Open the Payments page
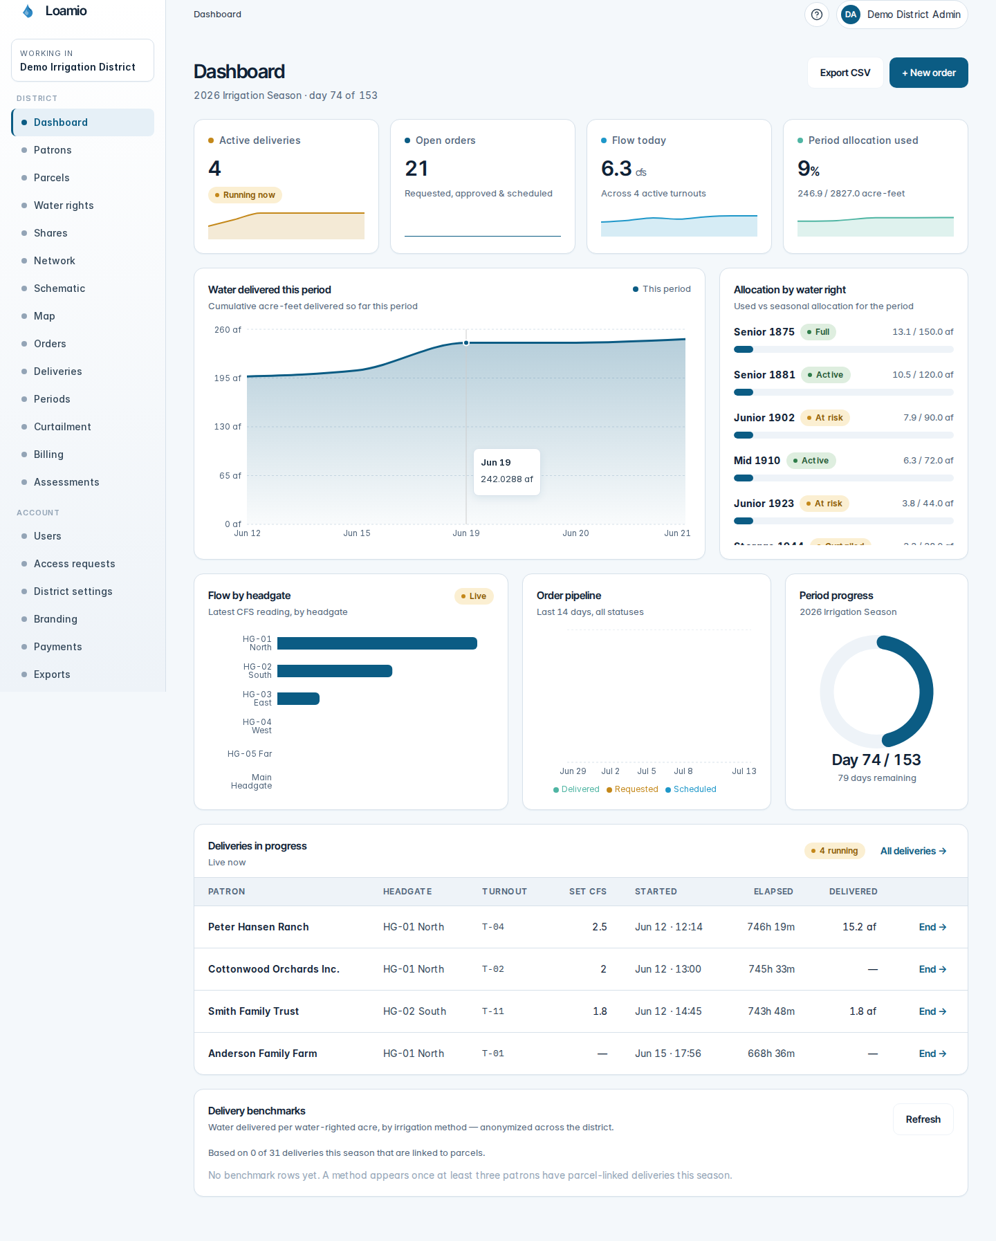Screen dimensions: 996x1241 click(x=83, y=647)
